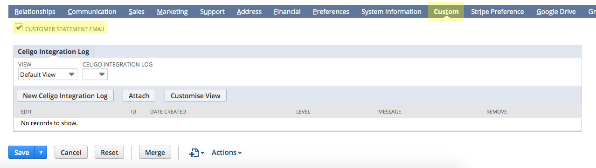Expand the Celigo Integration Log dropdown
The image size is (596, 168).
(95, 74)
